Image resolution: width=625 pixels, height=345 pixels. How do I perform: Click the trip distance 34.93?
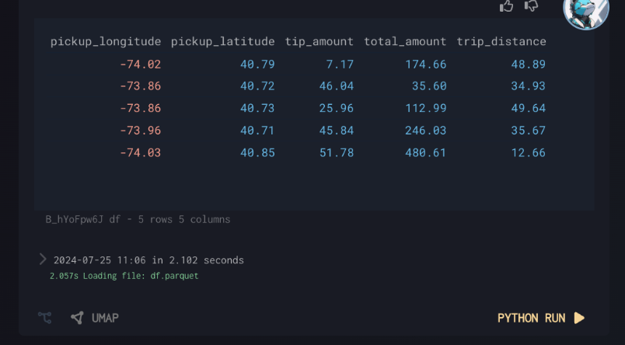coord(529,86)
